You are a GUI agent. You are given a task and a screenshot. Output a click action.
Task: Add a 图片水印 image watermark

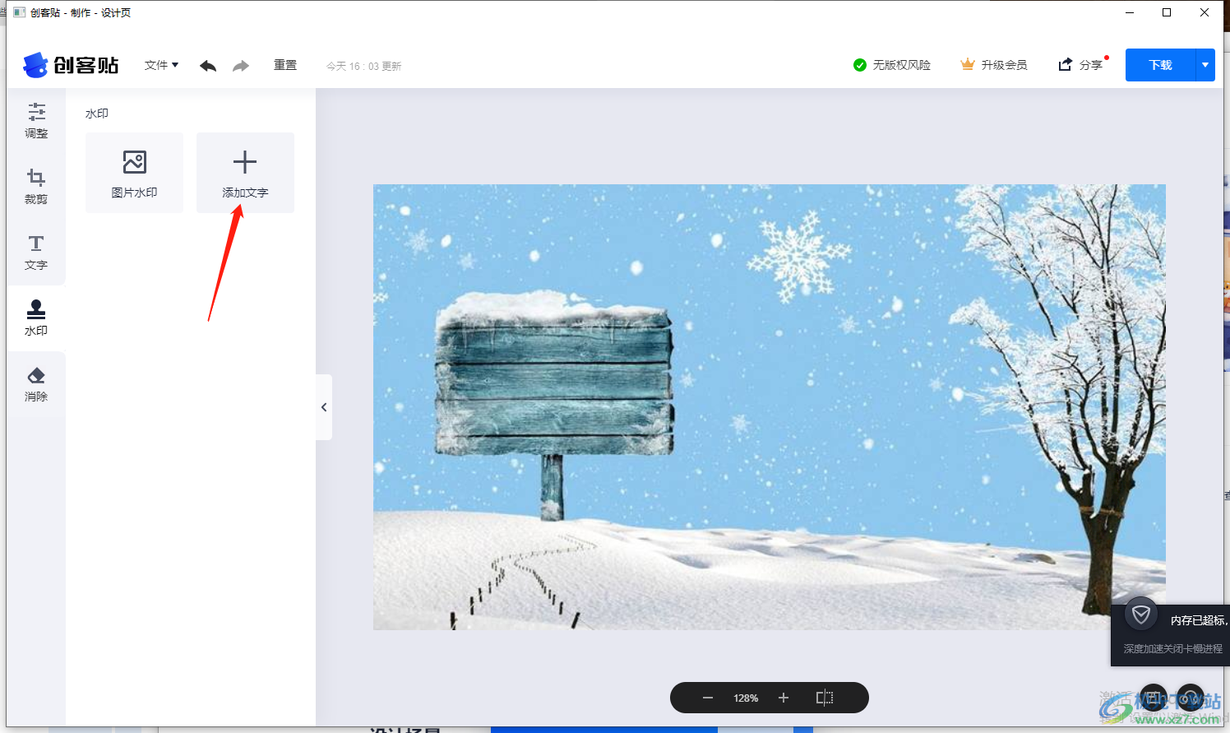pos(134,173)
